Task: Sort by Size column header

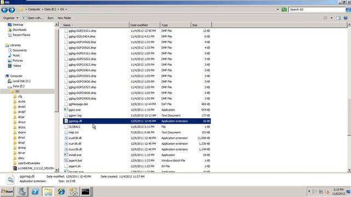Action: (201, 25)
